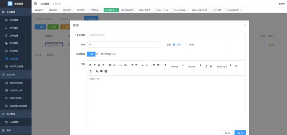Open the text color picker in editor
The width and height of the screenshot is (287, 135).
click(206, 66)
